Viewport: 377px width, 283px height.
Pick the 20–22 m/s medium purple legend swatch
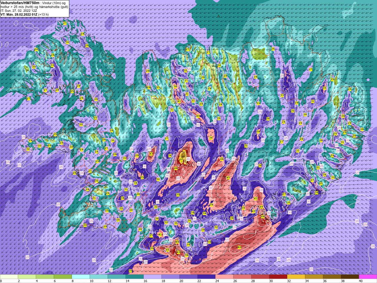pos(189,277)
